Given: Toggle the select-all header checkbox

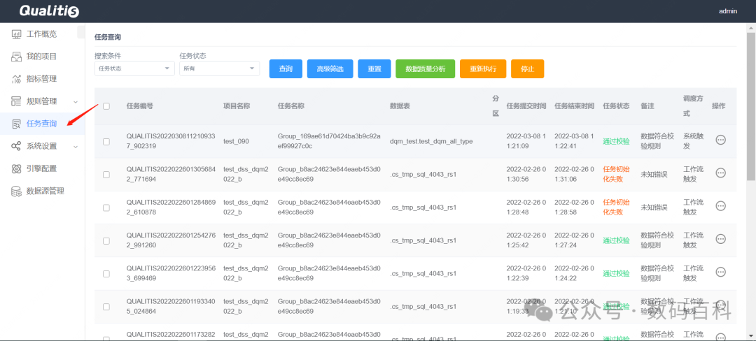Looking at the screenshot, I should pyautogui.click(x=106, y=106).
